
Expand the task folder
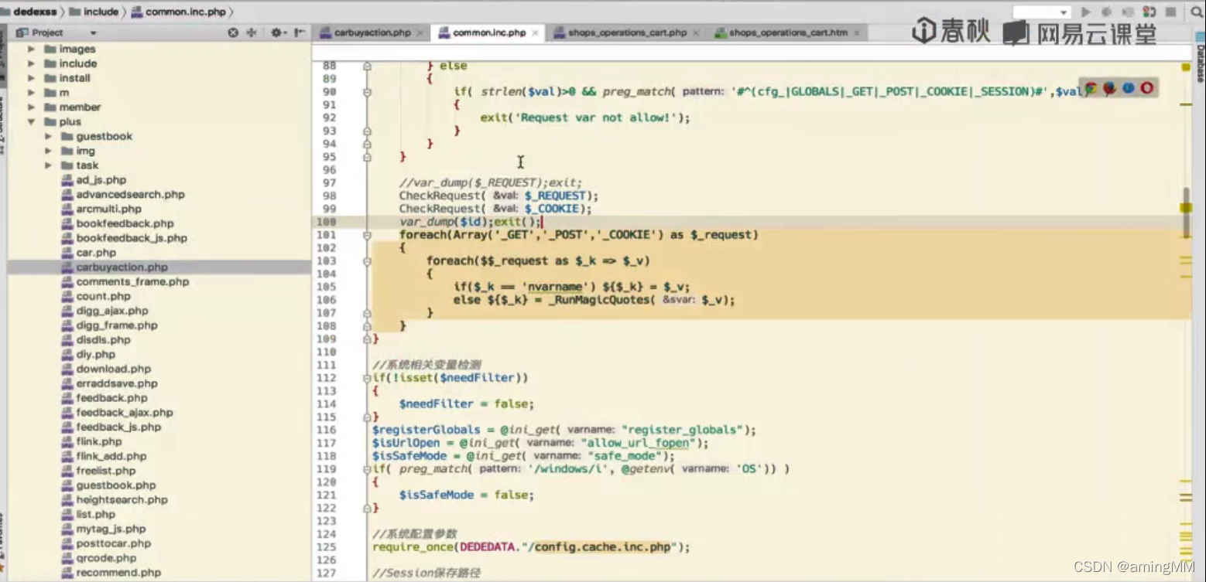[48, 165]
